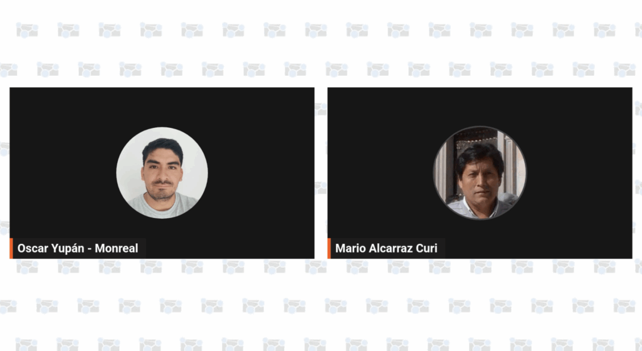The width and height of the screenshot is (642, 351).
Task: Click the top-left watermark logo in the background
Action: (x=27, y=30)
